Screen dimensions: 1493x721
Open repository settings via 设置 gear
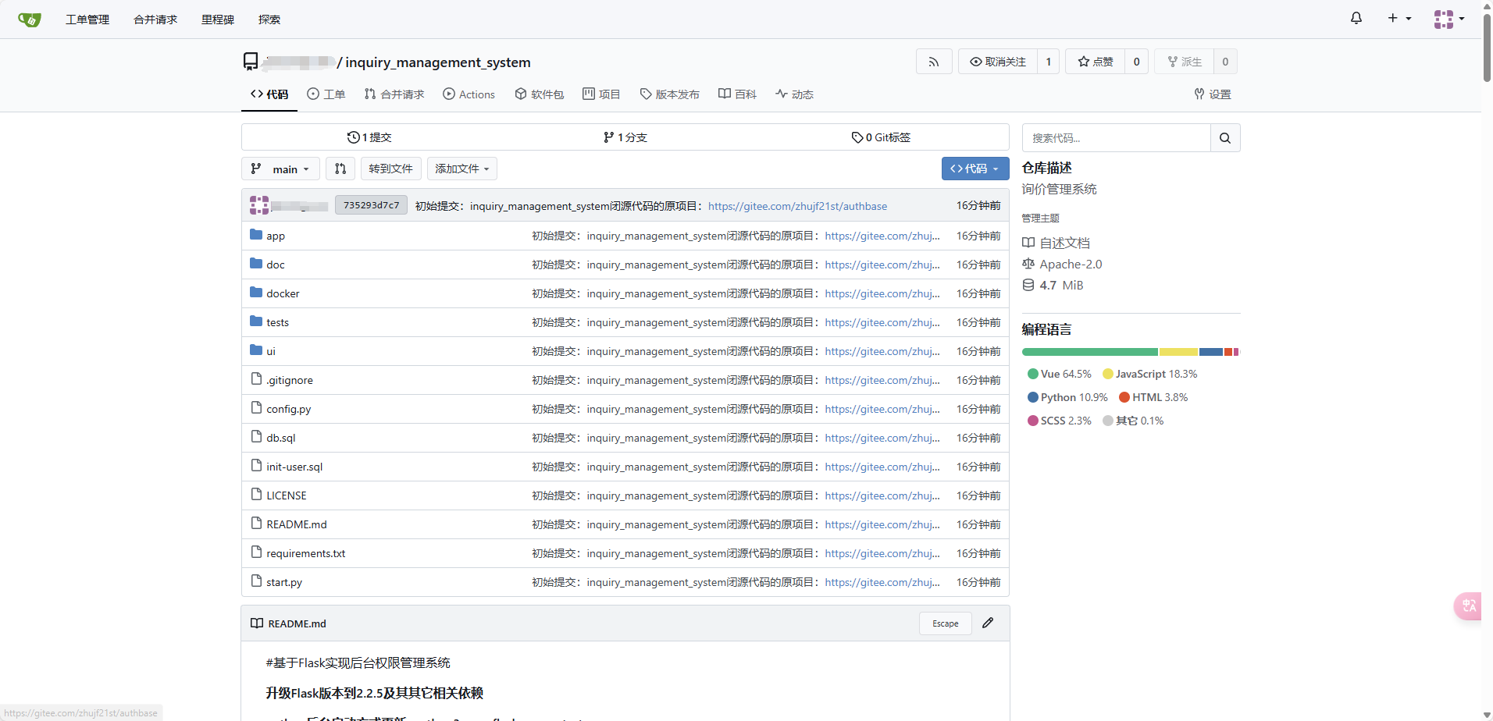(x=1211, y=94)
